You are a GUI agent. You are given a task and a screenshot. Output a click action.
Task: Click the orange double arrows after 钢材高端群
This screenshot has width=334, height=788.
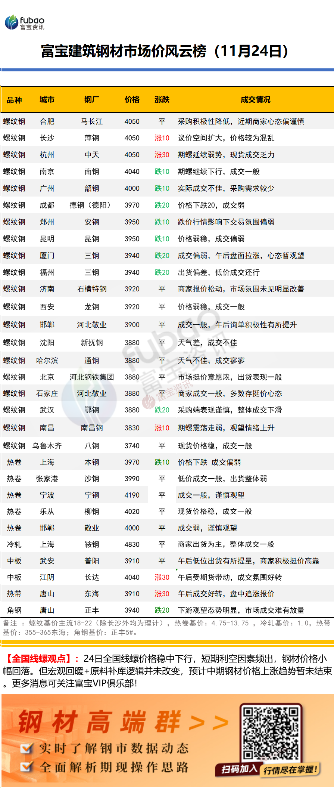pyautogui.click(x=209, y=723)
